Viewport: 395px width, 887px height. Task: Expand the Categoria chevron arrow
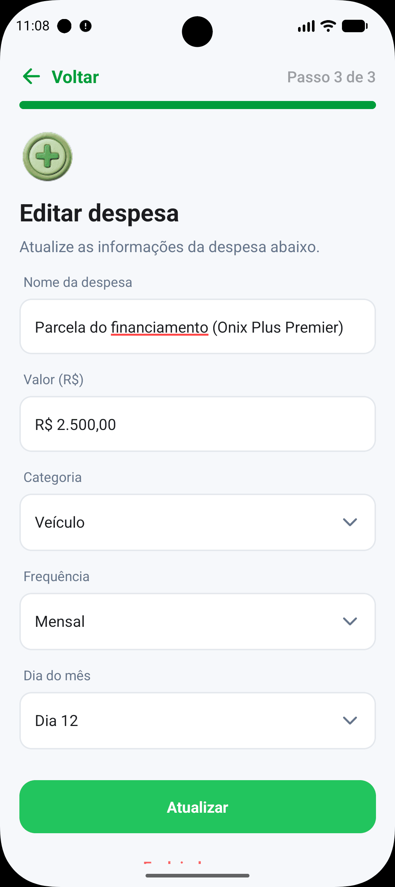(350, 522)
